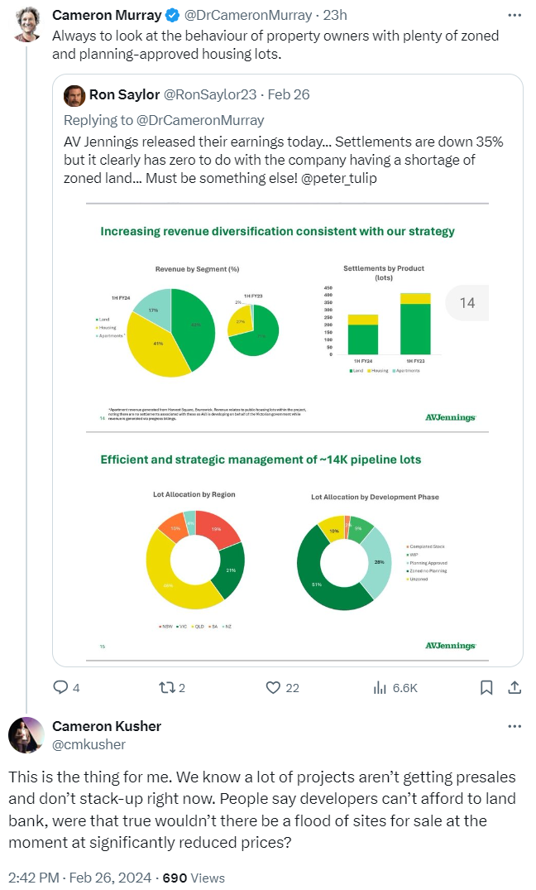
Task: Open the views analytics icon showing 6.6K
Action: click(380, 687)
